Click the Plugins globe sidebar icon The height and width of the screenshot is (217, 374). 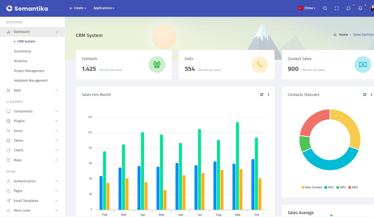coord(8,121)
